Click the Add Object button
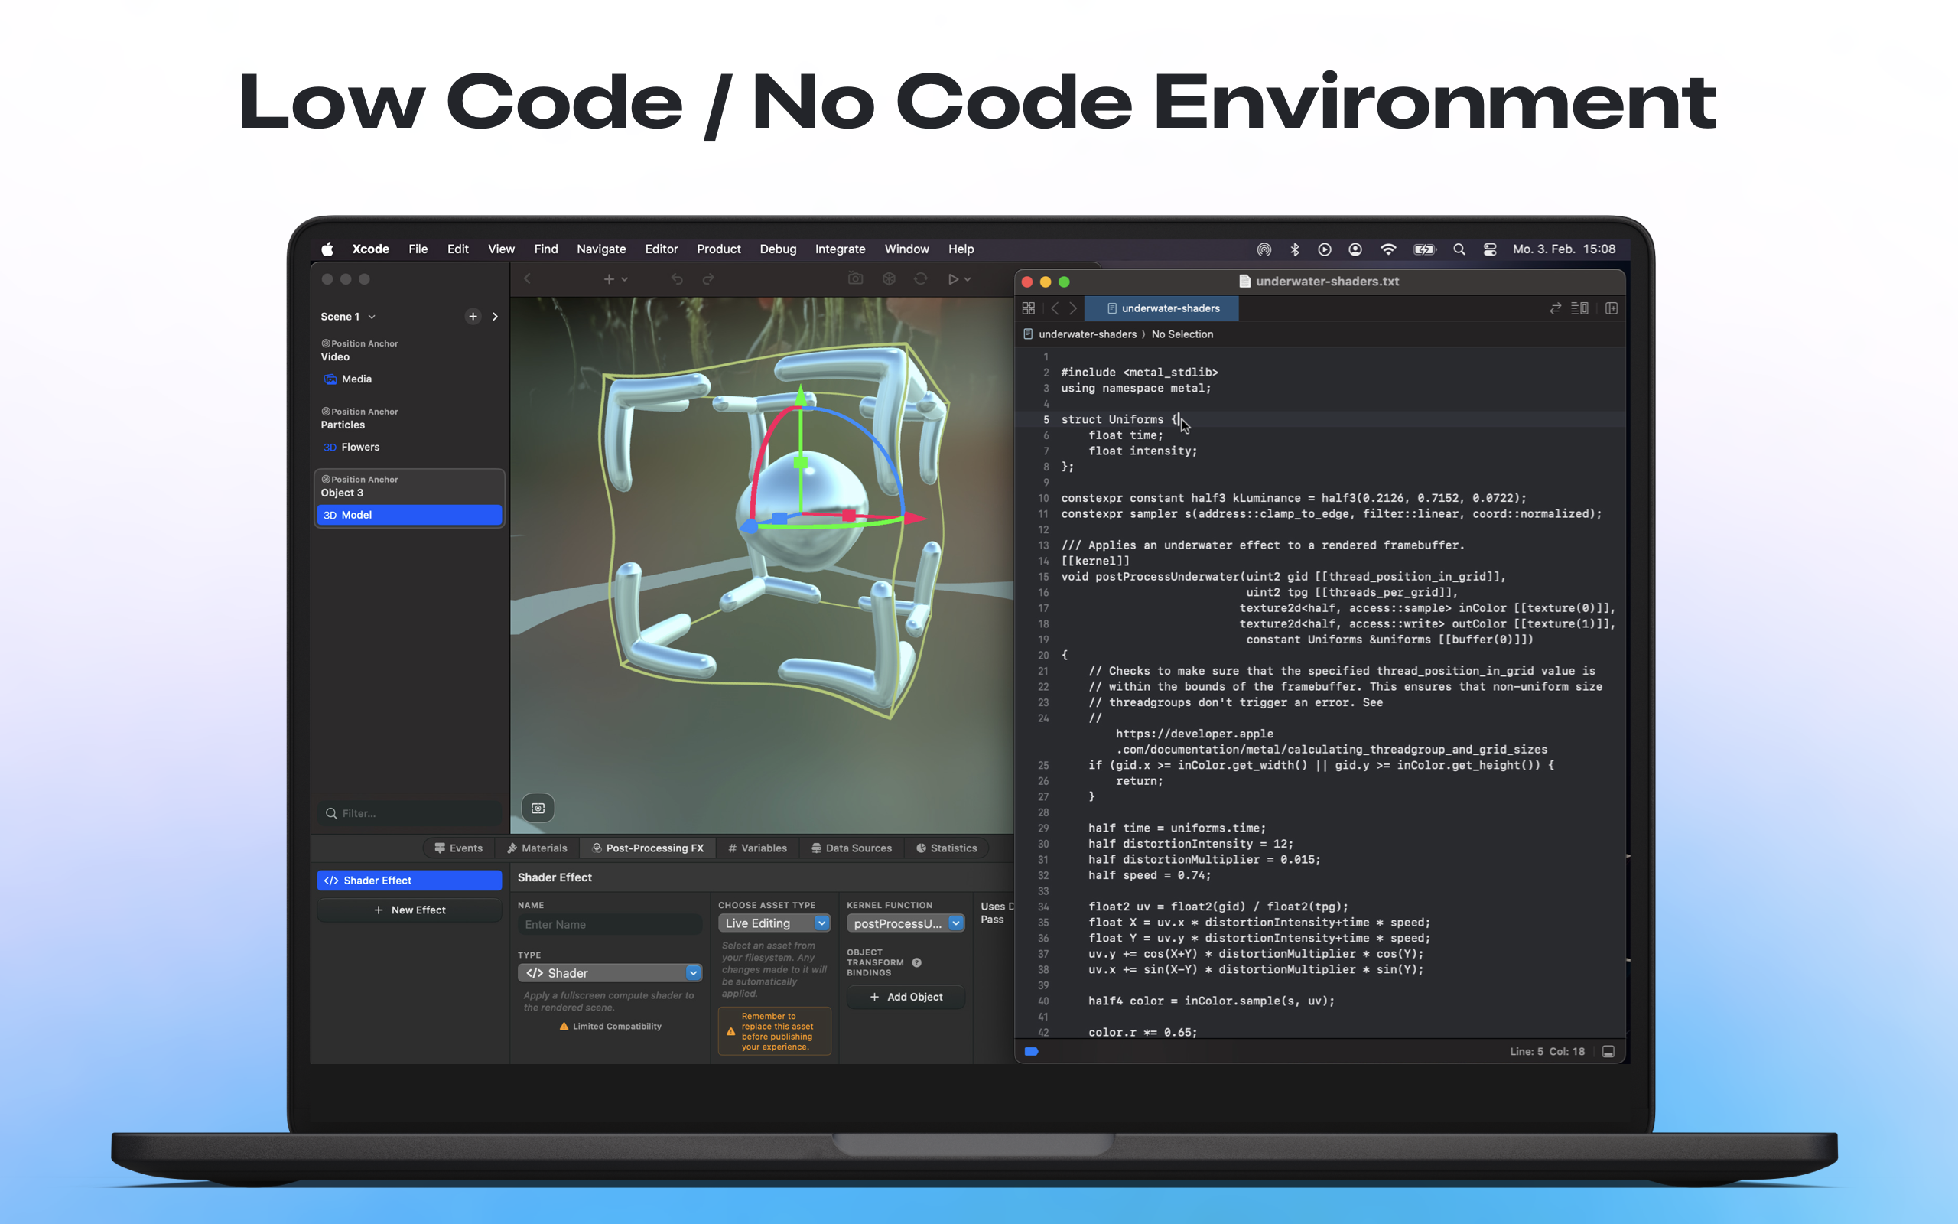This screenshot has height=1224, width=1958. 906,997
